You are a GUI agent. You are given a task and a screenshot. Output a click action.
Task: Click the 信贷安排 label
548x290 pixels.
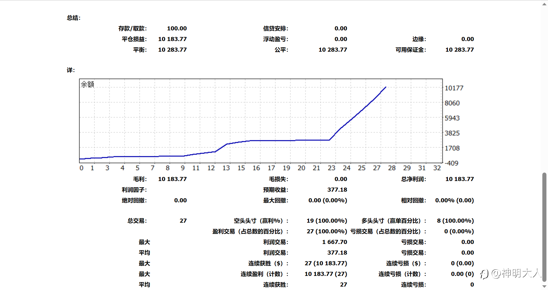point(276,28)
